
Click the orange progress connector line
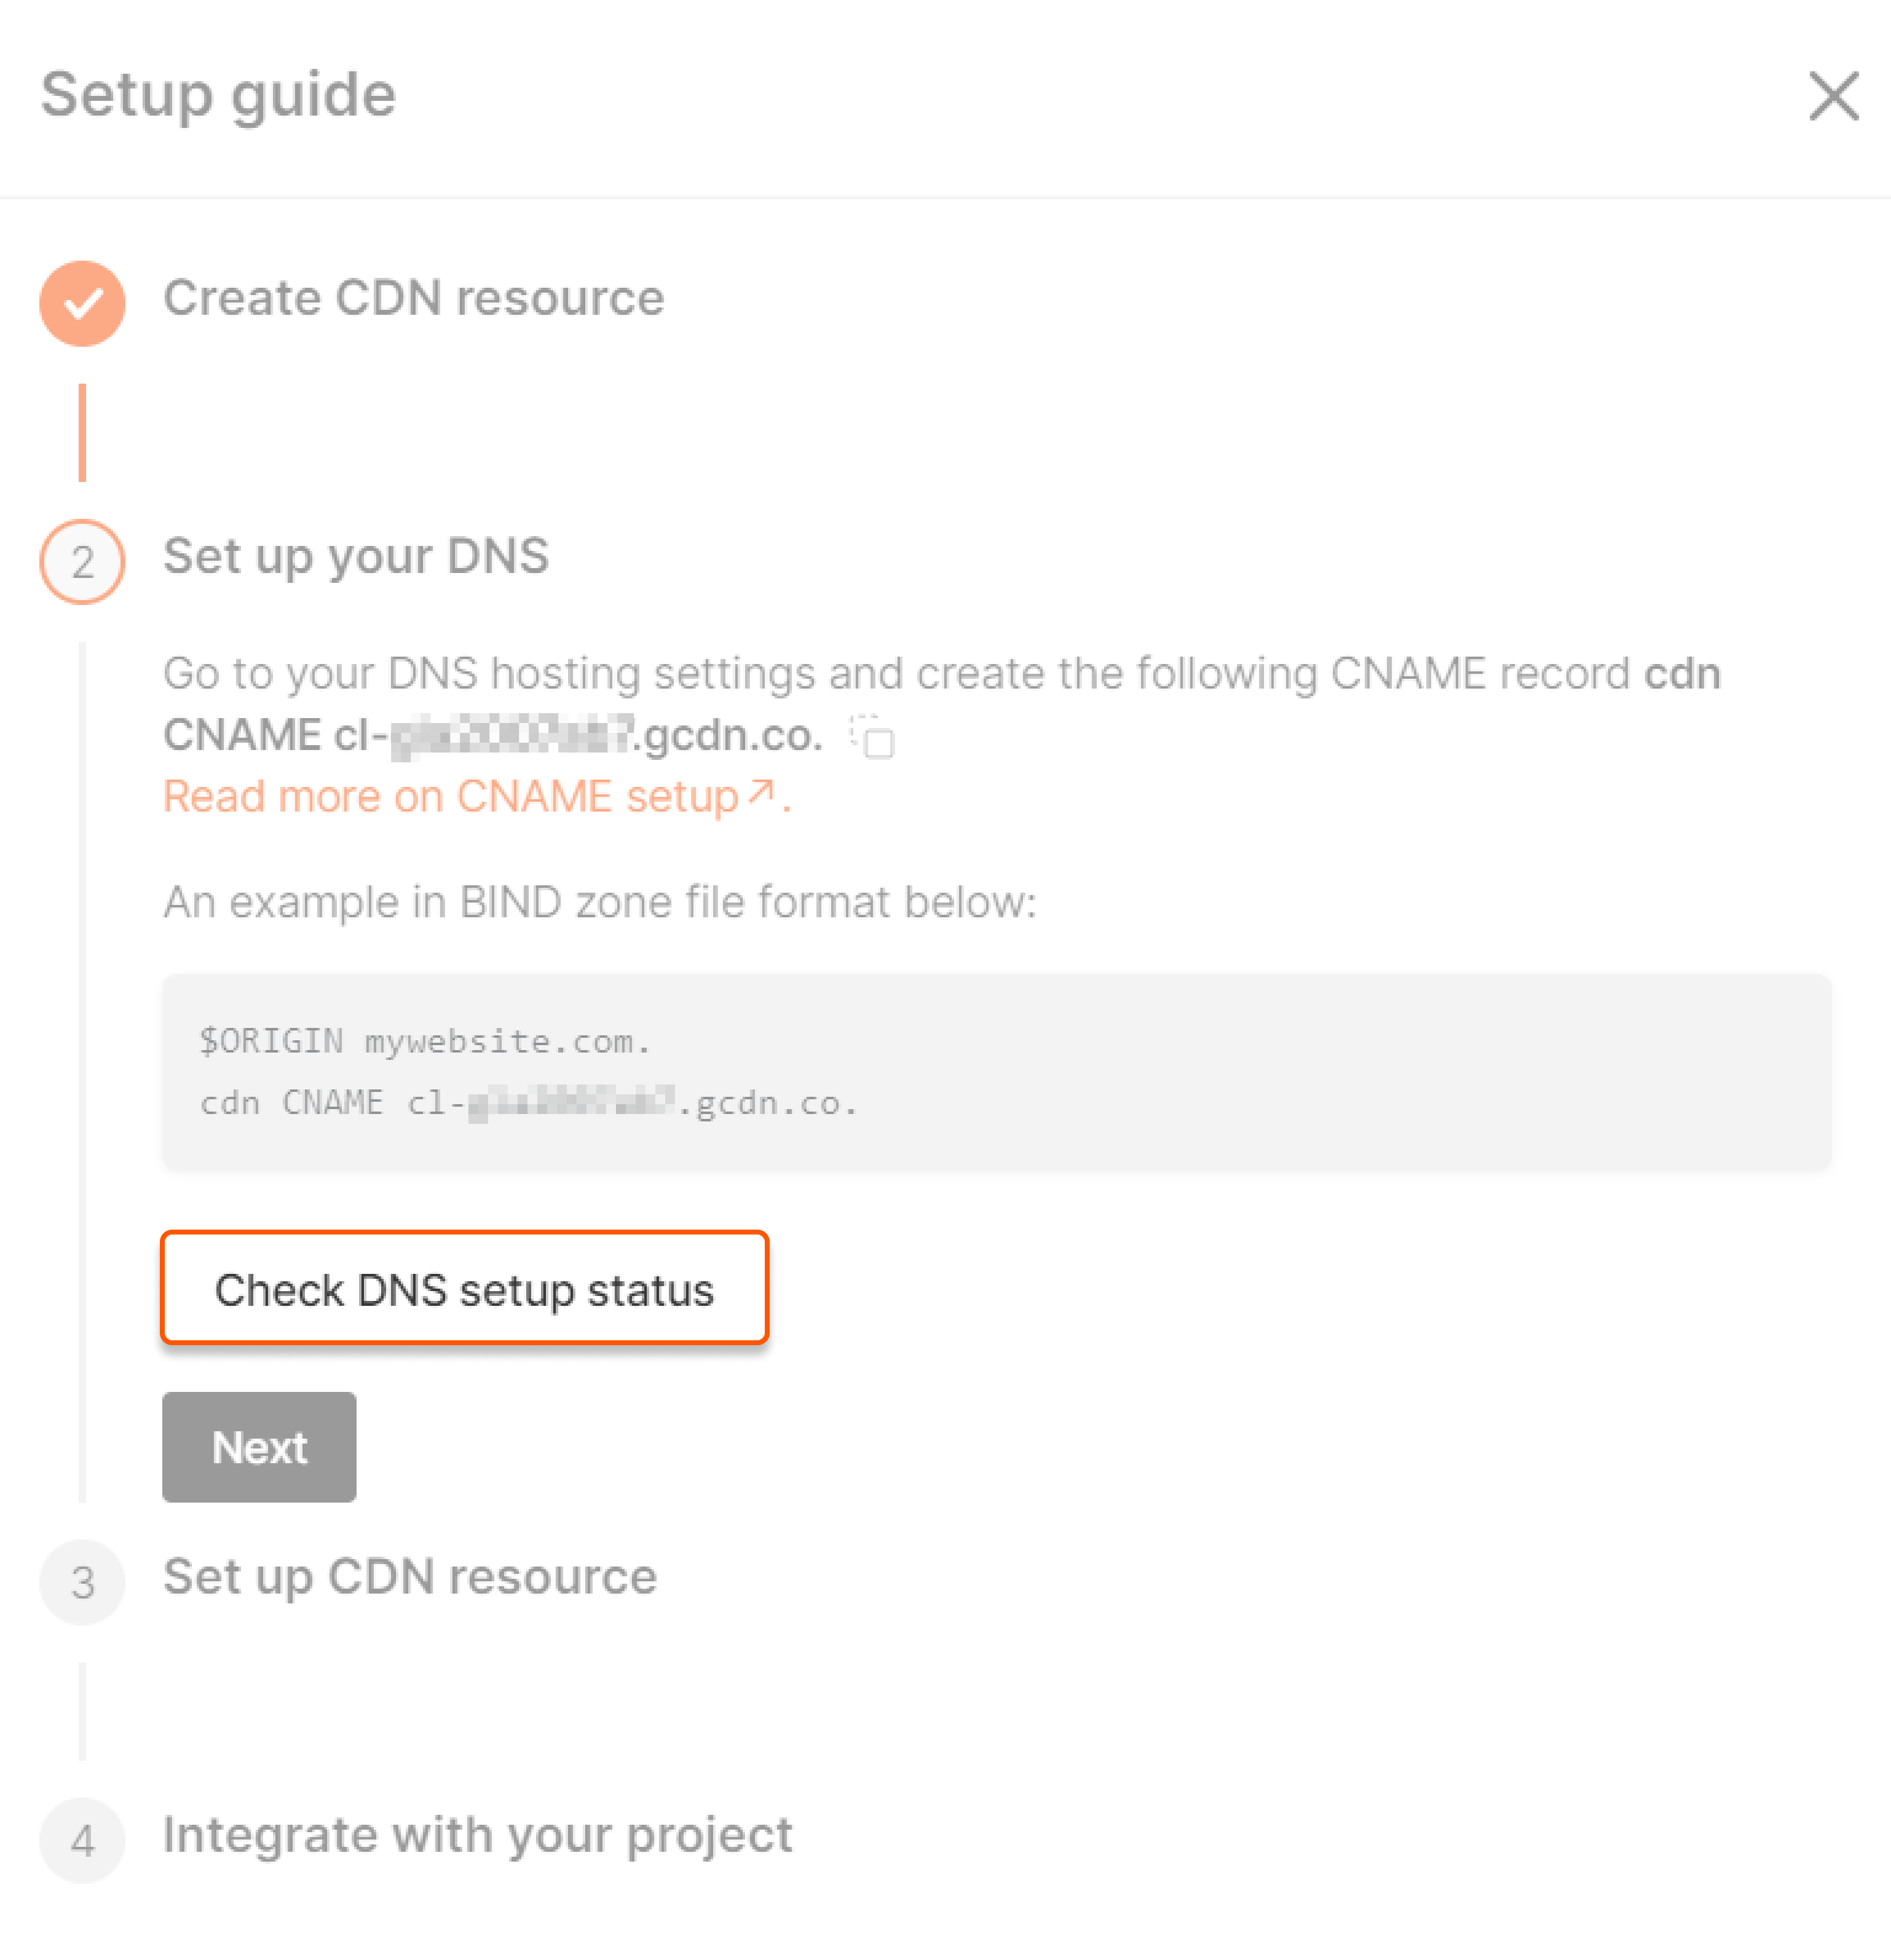tap(82, 432)
